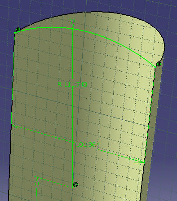Select the small green arc center point
The image size is (177, 201).
click(73, 188)
